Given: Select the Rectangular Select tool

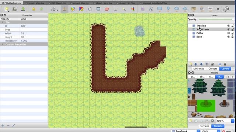Looking at the screenshot, I should 115,9.
